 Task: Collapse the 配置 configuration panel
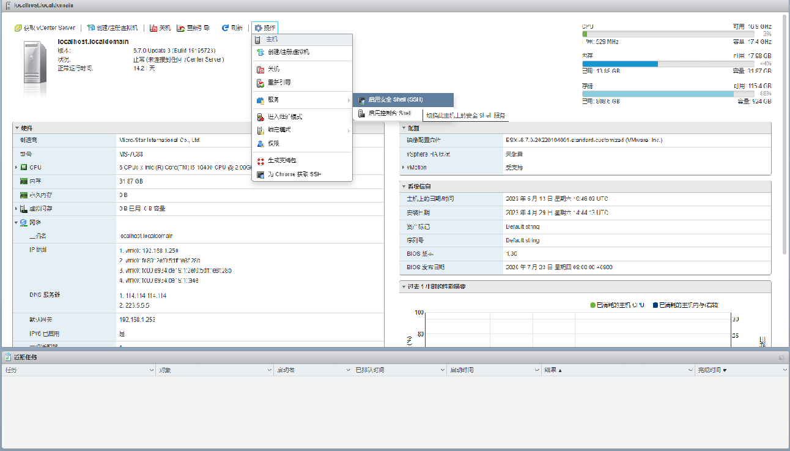[x=404, y=129]
